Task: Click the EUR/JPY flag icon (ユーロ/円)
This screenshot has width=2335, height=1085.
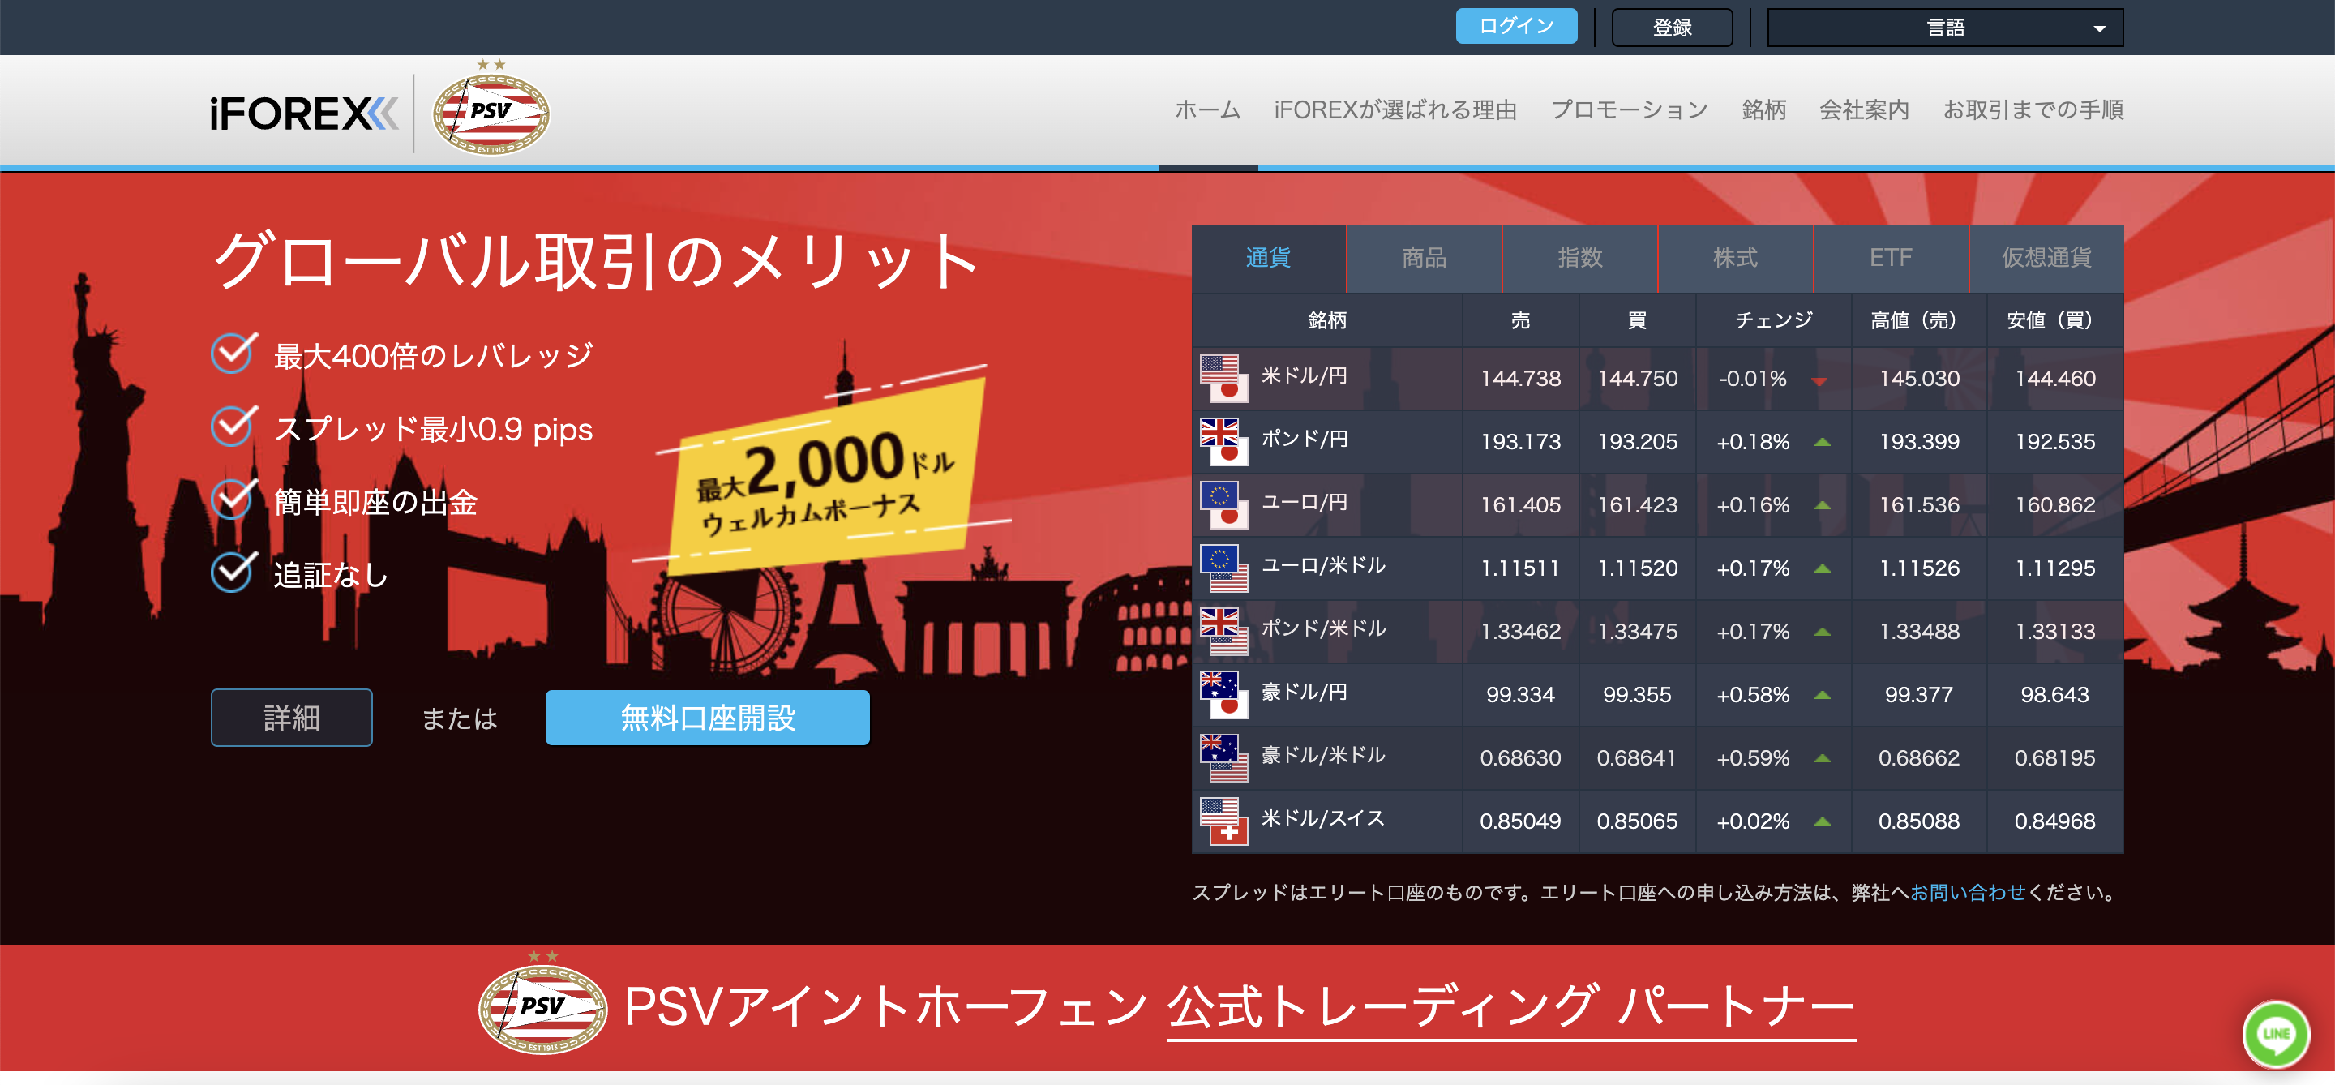Action: (1223, 505)
